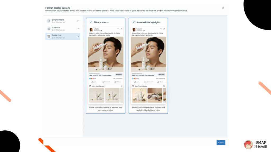271x152 pixels.
Task: Select the Carousel format item
Action: 63,28
